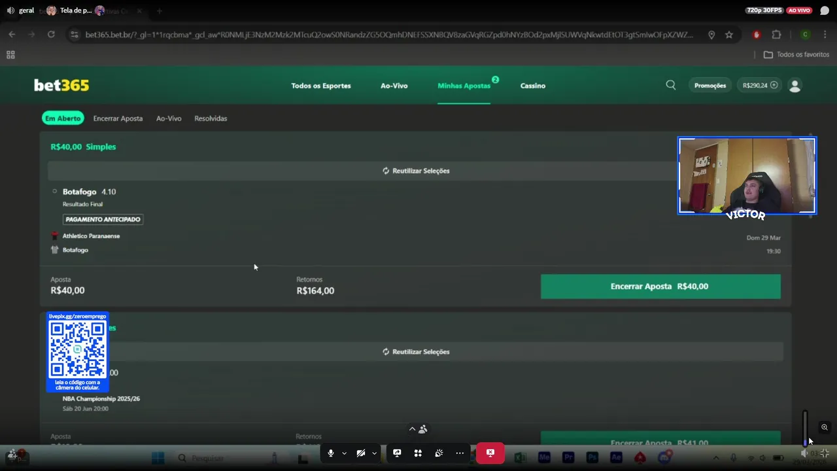837x471 pixels.
Task: Click Athletico Paranaense team name
Action: [91, 236]
